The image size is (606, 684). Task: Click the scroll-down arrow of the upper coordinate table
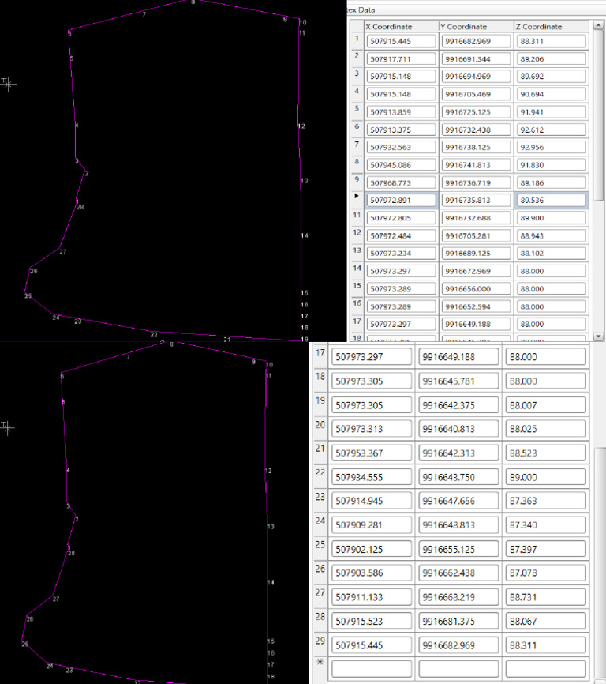click(x=599, y=336)
